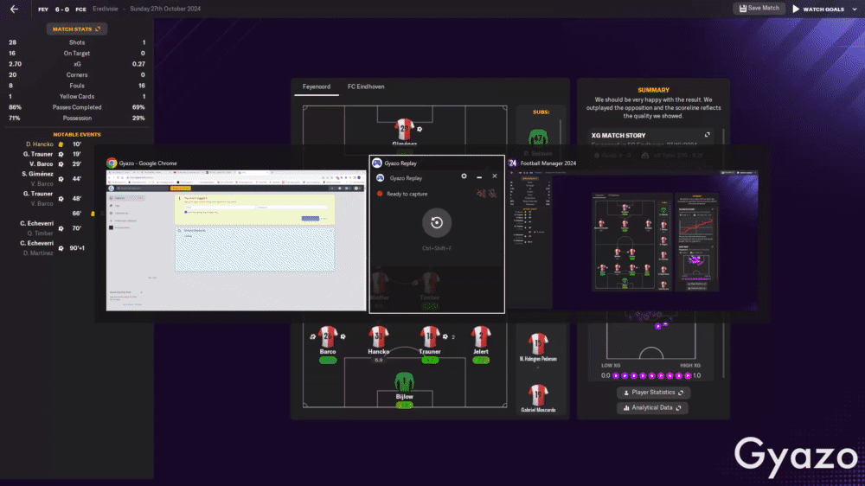
Task: Switch to Football Manager 2024 window thumbnail
Action: (633, 240)
